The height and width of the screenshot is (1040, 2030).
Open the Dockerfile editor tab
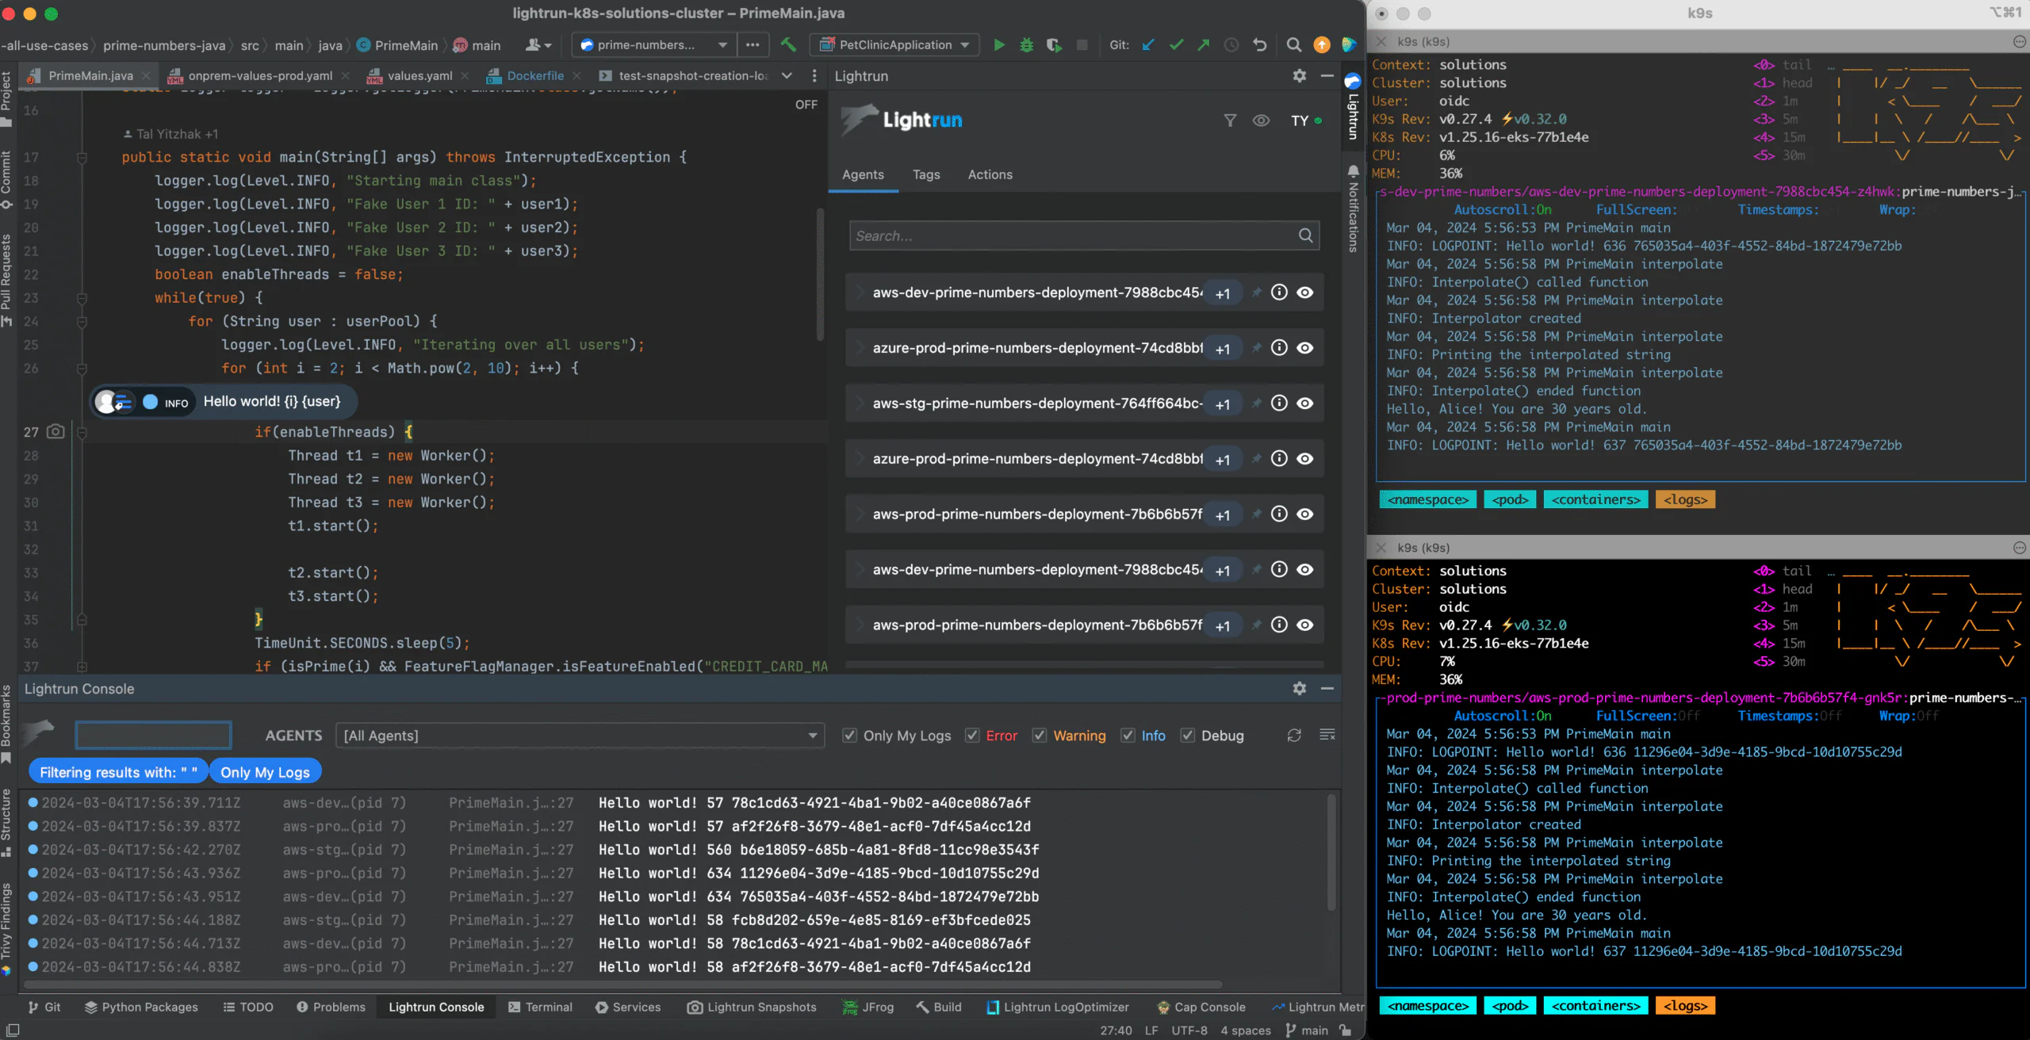[534, 76]
